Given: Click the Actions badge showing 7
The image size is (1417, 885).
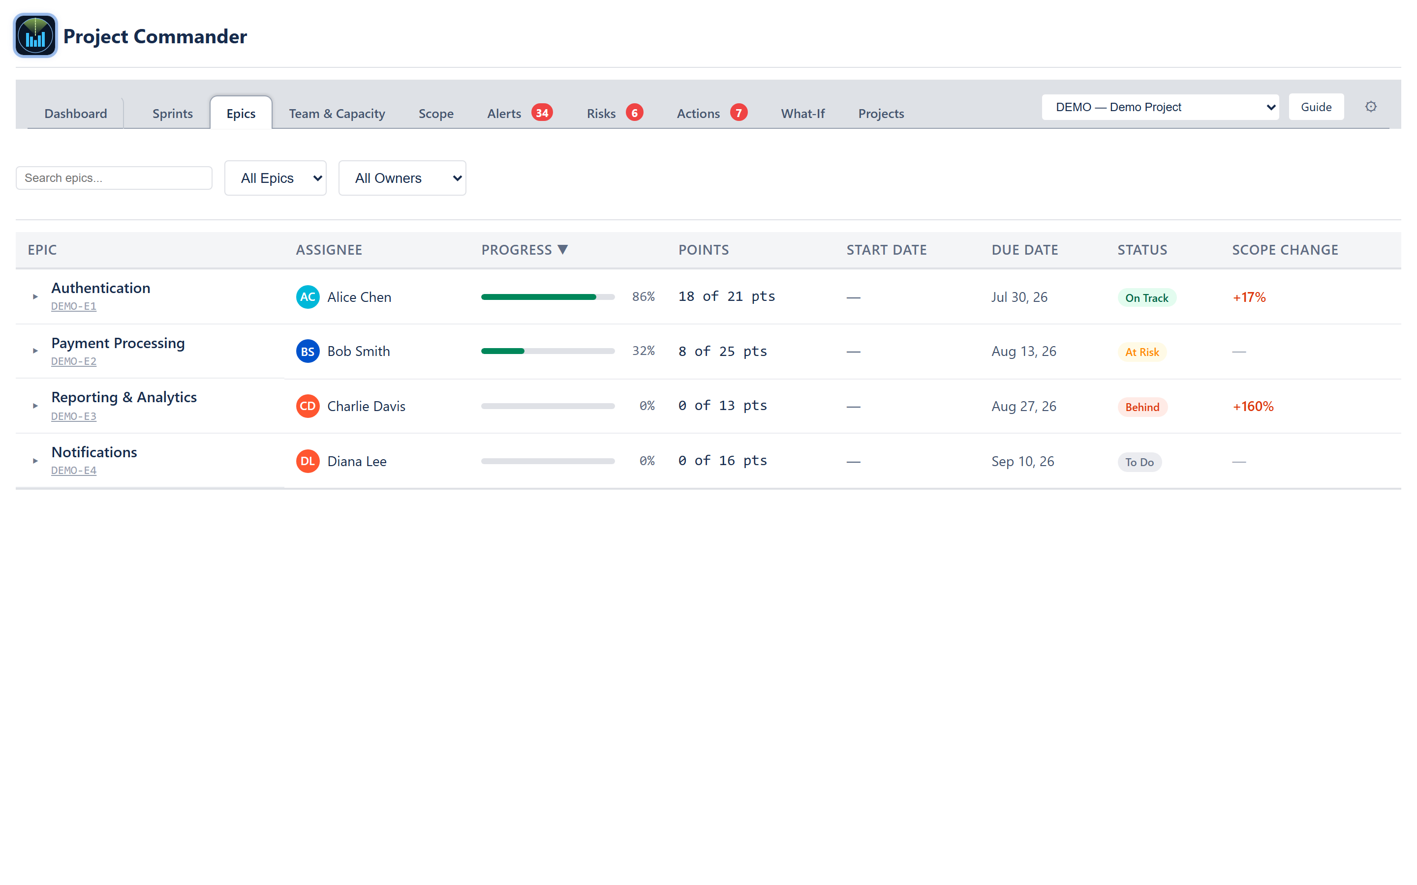Looking at the screenshot, I should (x=739, y=113).
